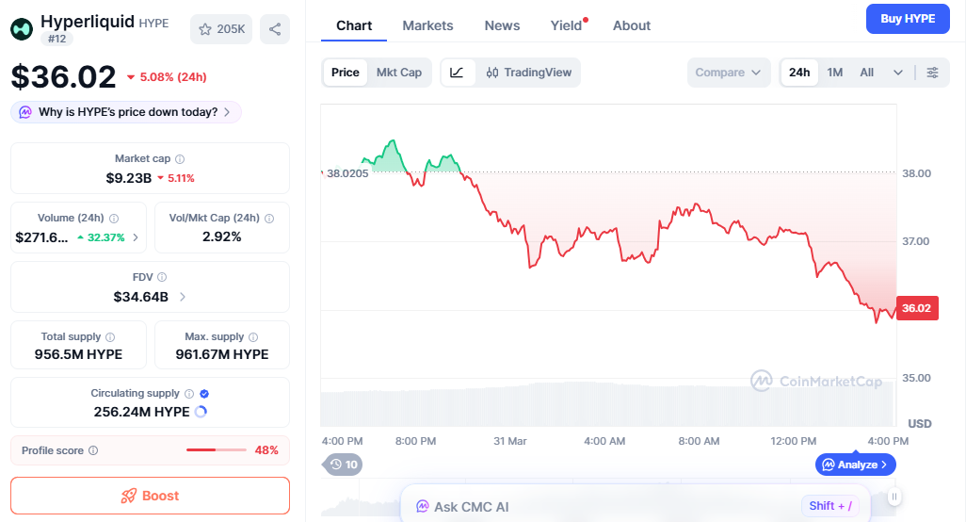Click the Vol/Mkt Cap info icon

tap(269, 219)
